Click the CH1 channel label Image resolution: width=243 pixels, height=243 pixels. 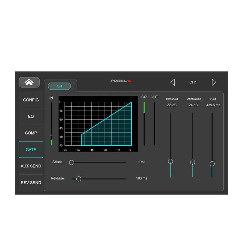click(193, 82)
